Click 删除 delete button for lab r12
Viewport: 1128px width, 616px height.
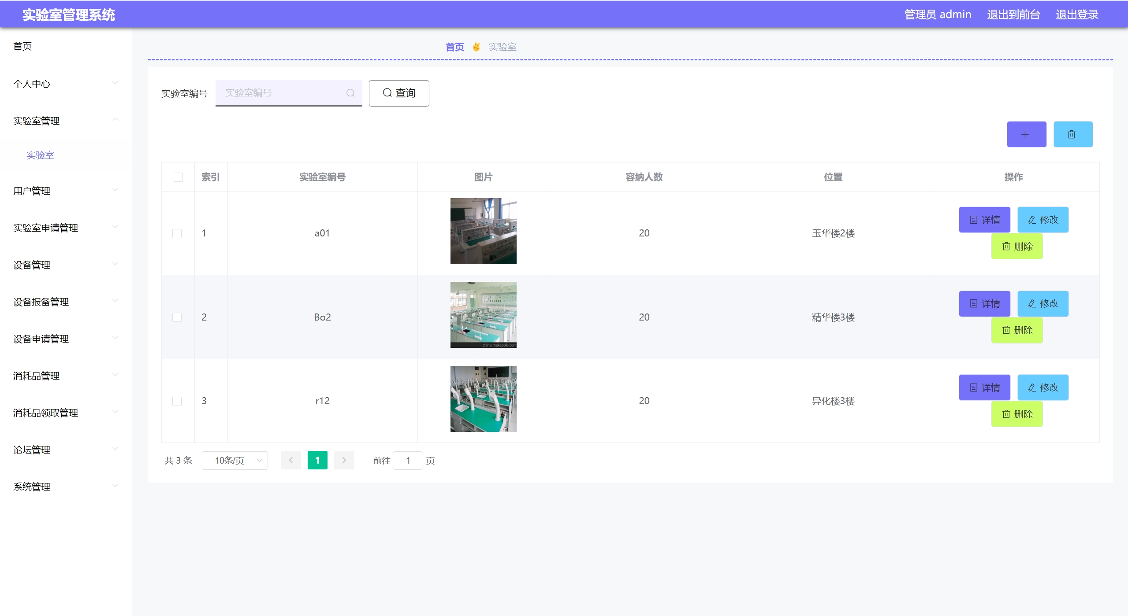tap(1016, 414)
